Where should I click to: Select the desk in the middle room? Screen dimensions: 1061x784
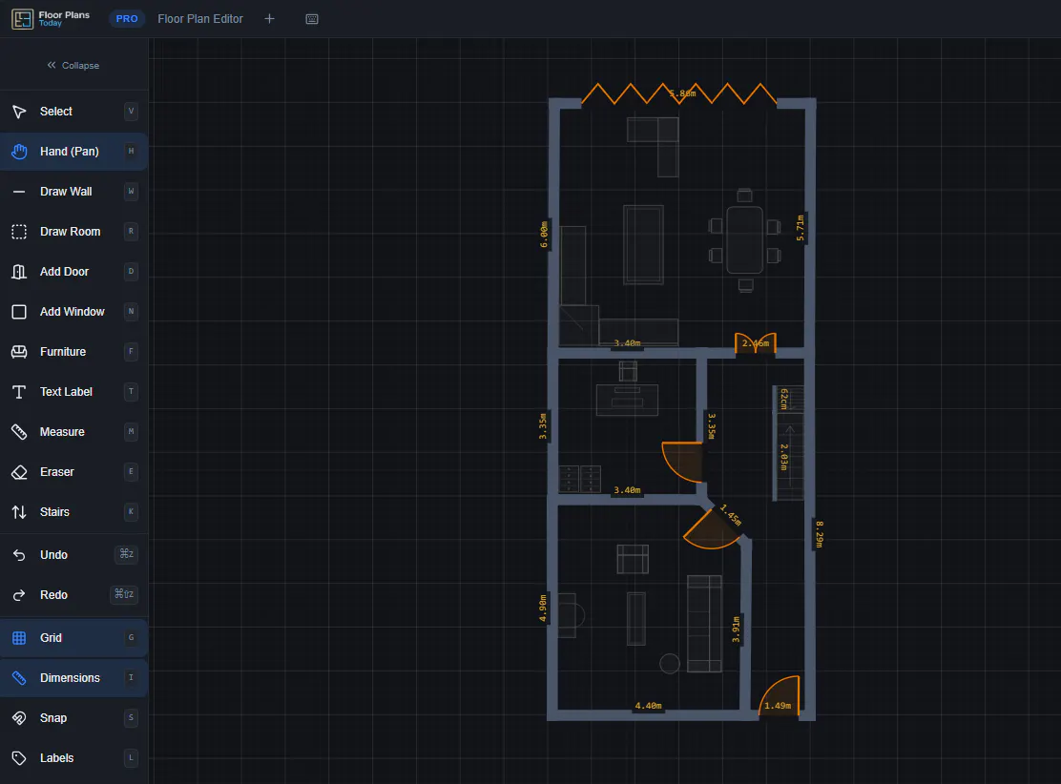(627, 400)
